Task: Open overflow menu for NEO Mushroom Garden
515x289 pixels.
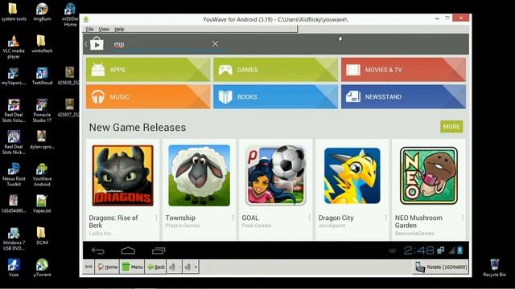Action: pyautogui.click(x=463, y=218)
